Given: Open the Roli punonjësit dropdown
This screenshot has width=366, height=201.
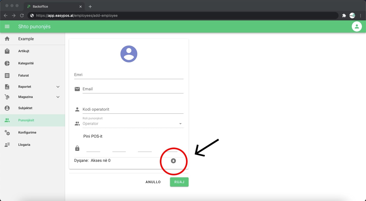Looking at the screenshot, I should (132, 124).
